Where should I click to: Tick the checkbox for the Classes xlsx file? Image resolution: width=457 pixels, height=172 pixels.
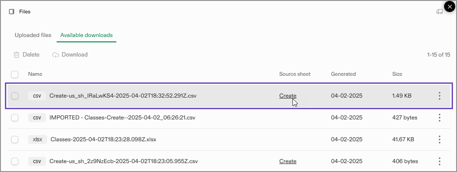point(15,139)
